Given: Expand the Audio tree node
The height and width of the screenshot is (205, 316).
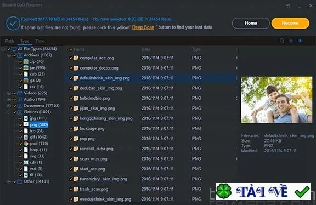Looking at the screenshot, I should [x=9, y=99].
